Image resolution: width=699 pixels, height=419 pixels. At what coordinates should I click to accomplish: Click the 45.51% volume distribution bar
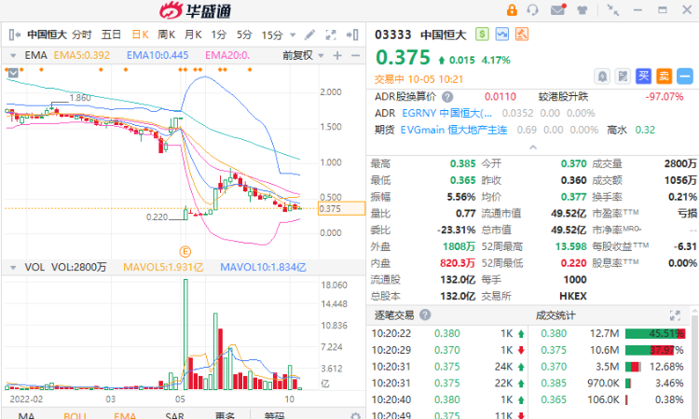tap(655, 333)
